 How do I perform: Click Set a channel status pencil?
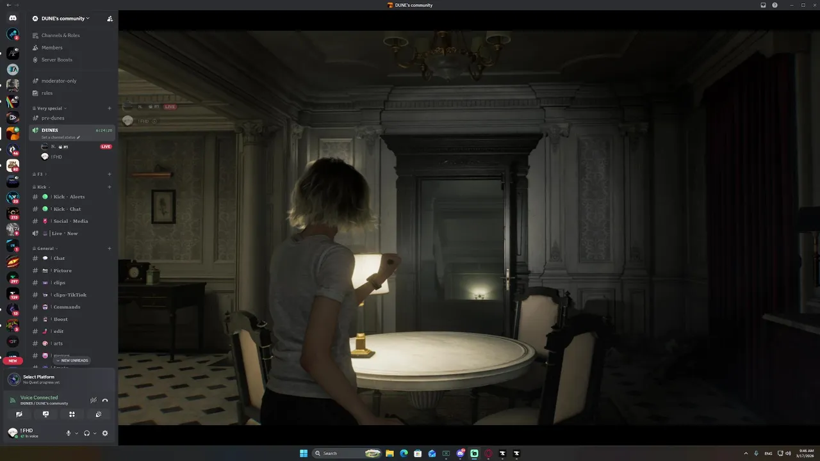click(x=78, y=137)
